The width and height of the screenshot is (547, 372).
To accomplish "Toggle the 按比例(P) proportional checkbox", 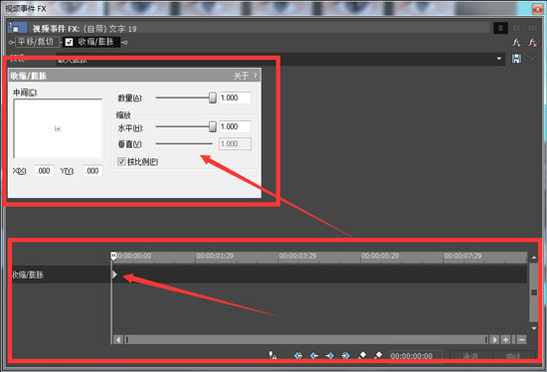I will click(x=121, y=161).
